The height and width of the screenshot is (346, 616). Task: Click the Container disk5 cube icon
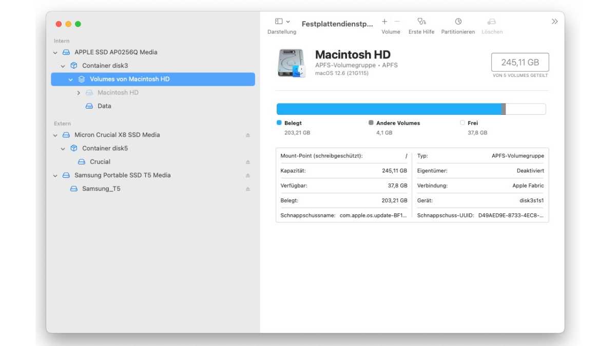pos(74,148)
